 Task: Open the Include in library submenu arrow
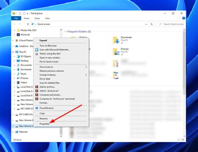86,75
